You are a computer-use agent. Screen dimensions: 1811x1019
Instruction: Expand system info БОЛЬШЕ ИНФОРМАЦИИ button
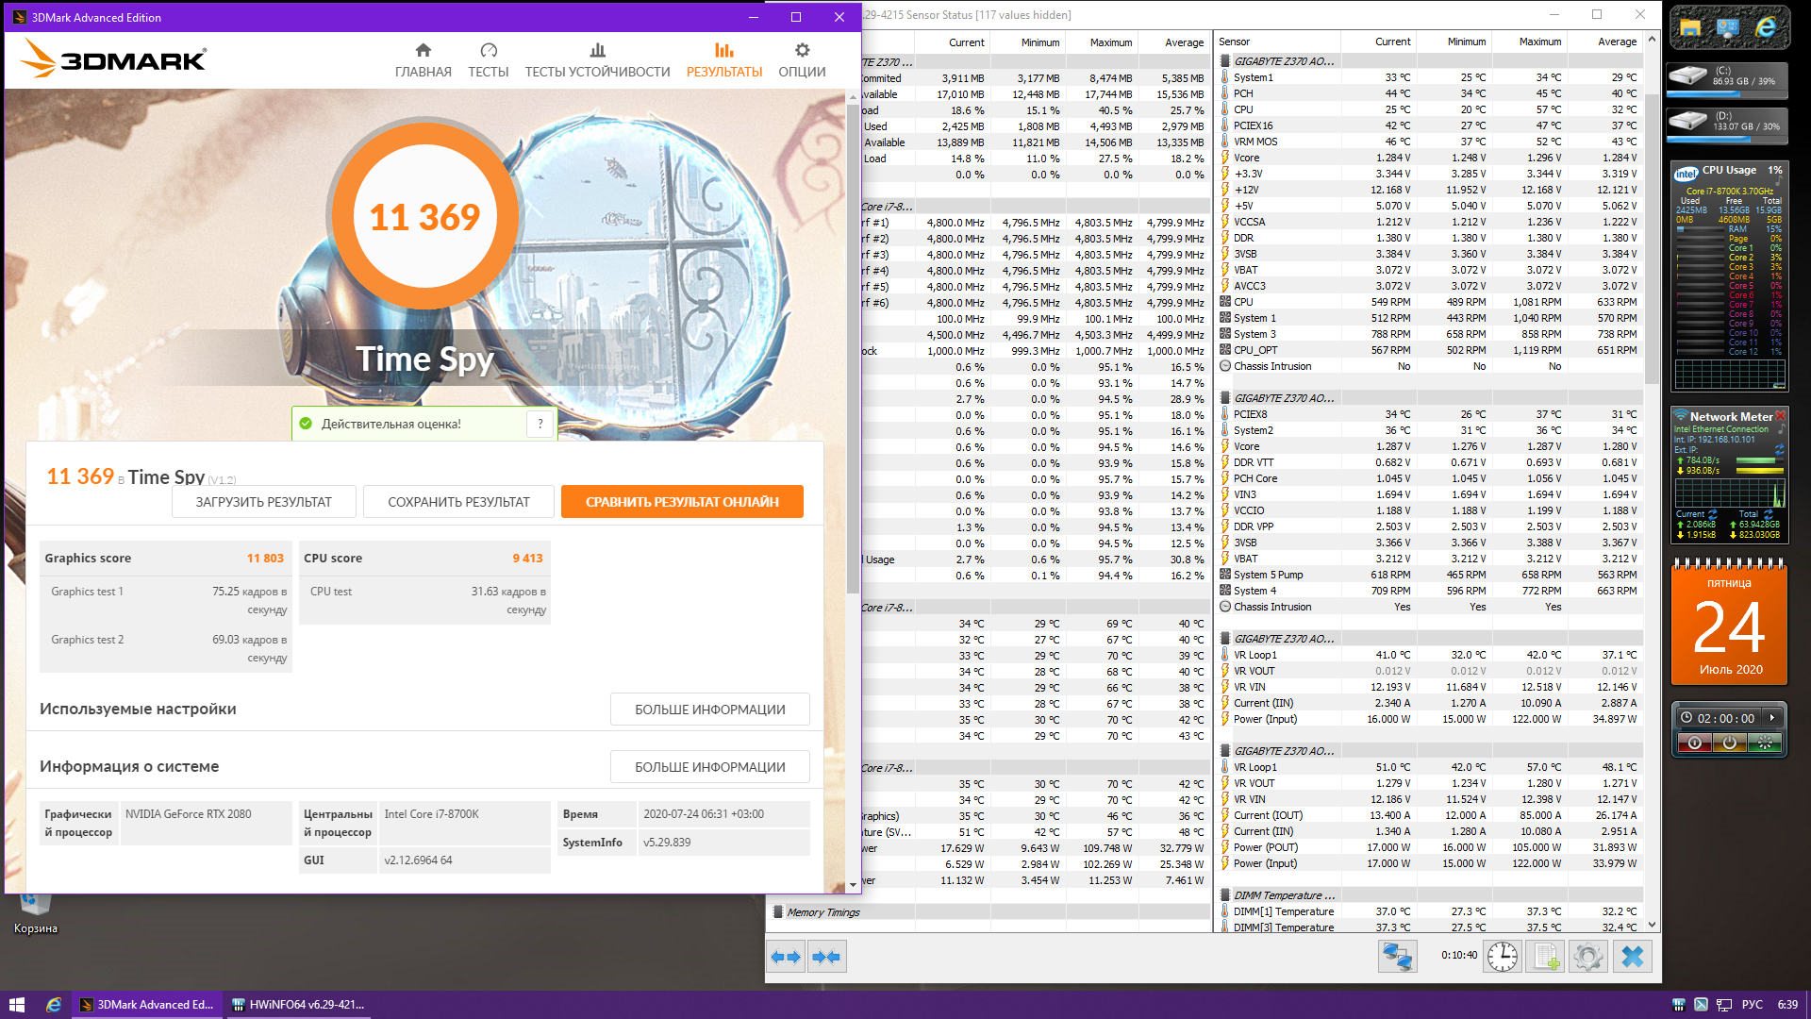pyautogui.click(x=709, y=767)
